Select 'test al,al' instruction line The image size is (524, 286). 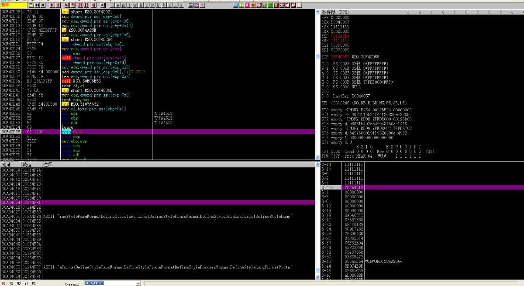click(x=157, y=86)
